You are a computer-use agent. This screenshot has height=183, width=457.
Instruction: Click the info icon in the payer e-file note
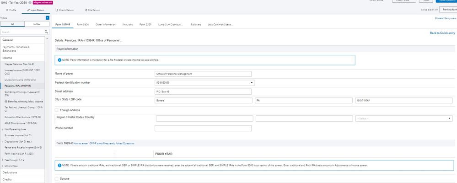point(59,60)
